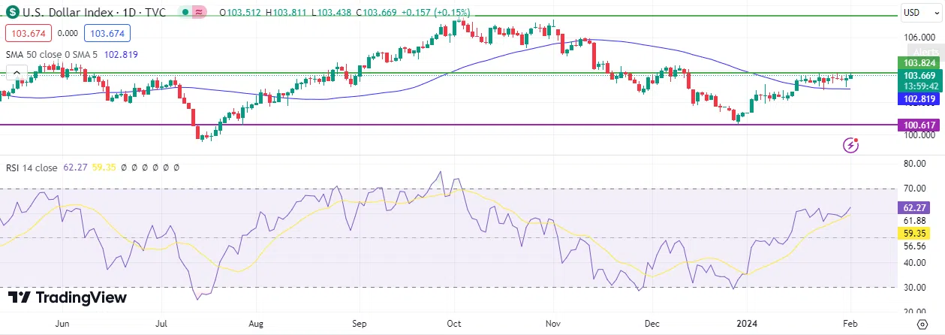The width and height of the screenshot is (945, 335).
Task: Click the 2024 marker on the time axis
Action: click(x=748, y=324)
